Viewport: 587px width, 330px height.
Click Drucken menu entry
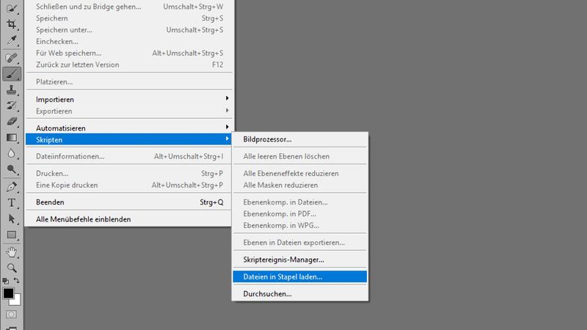click(x=129, y=173)
